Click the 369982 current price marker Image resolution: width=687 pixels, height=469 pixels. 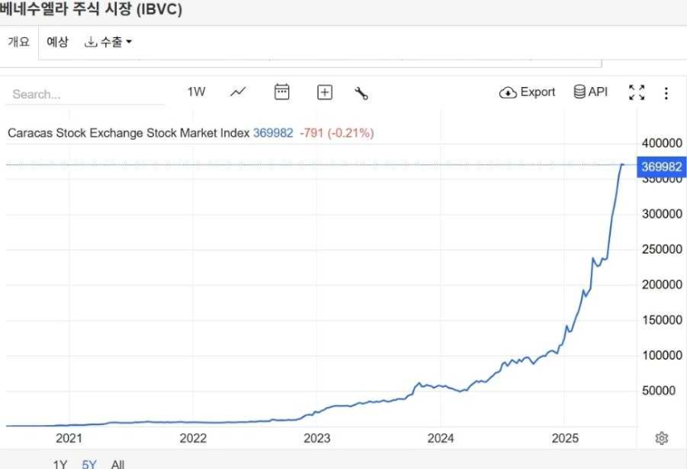[x=661, y=167]
